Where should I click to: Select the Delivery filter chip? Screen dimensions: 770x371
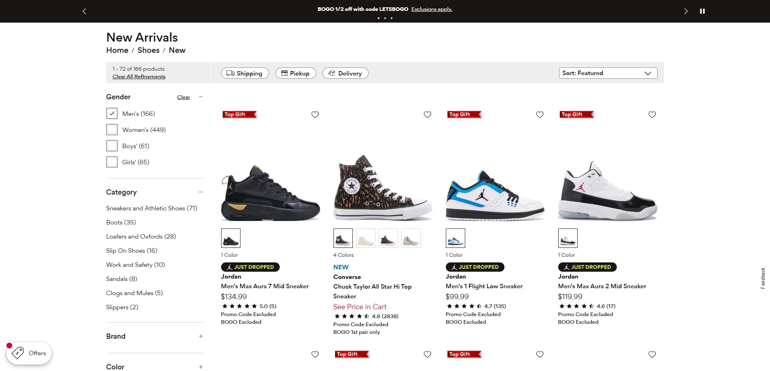click(x=345, y=73)
